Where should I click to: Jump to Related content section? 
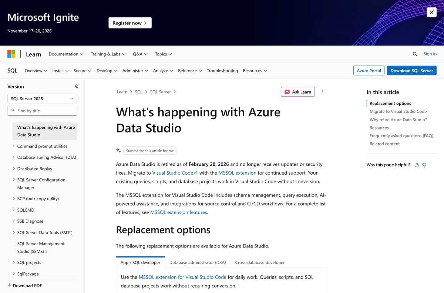coord(384,144)
